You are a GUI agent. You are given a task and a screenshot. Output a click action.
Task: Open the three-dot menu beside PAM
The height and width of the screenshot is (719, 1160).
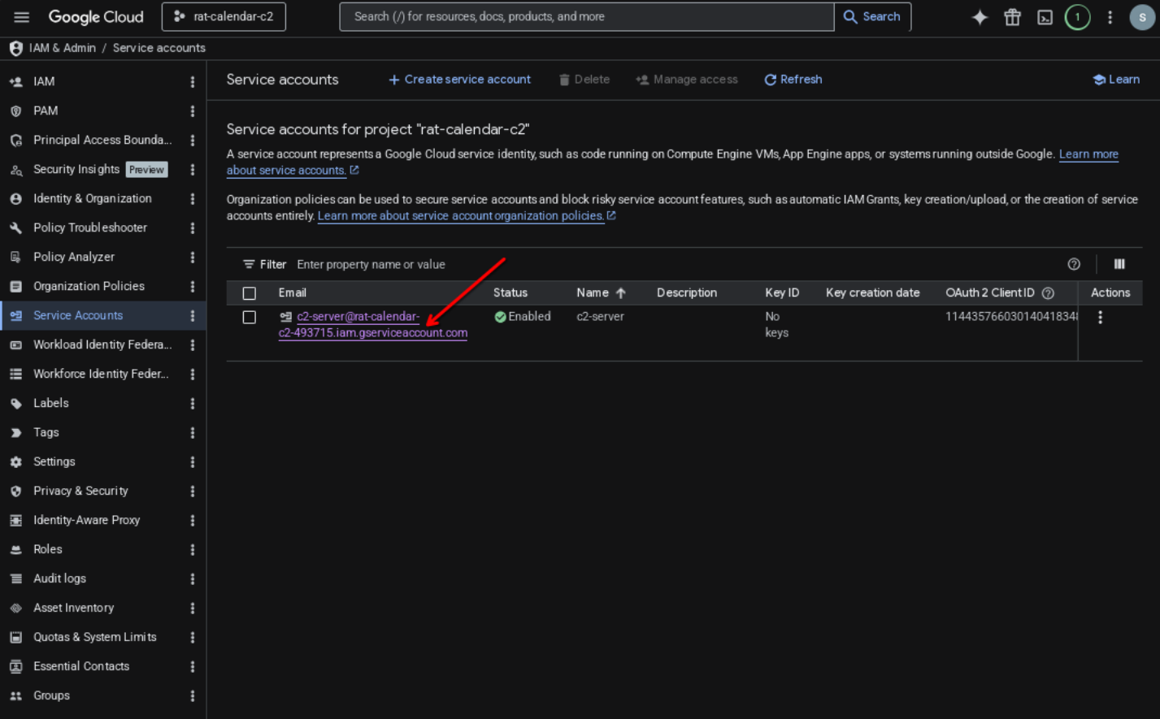(193, 110)
